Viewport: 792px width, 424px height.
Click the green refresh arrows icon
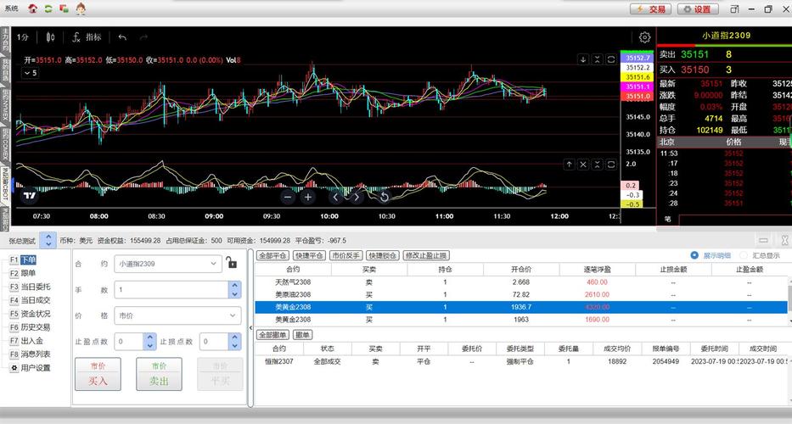(x=48, y=8)
